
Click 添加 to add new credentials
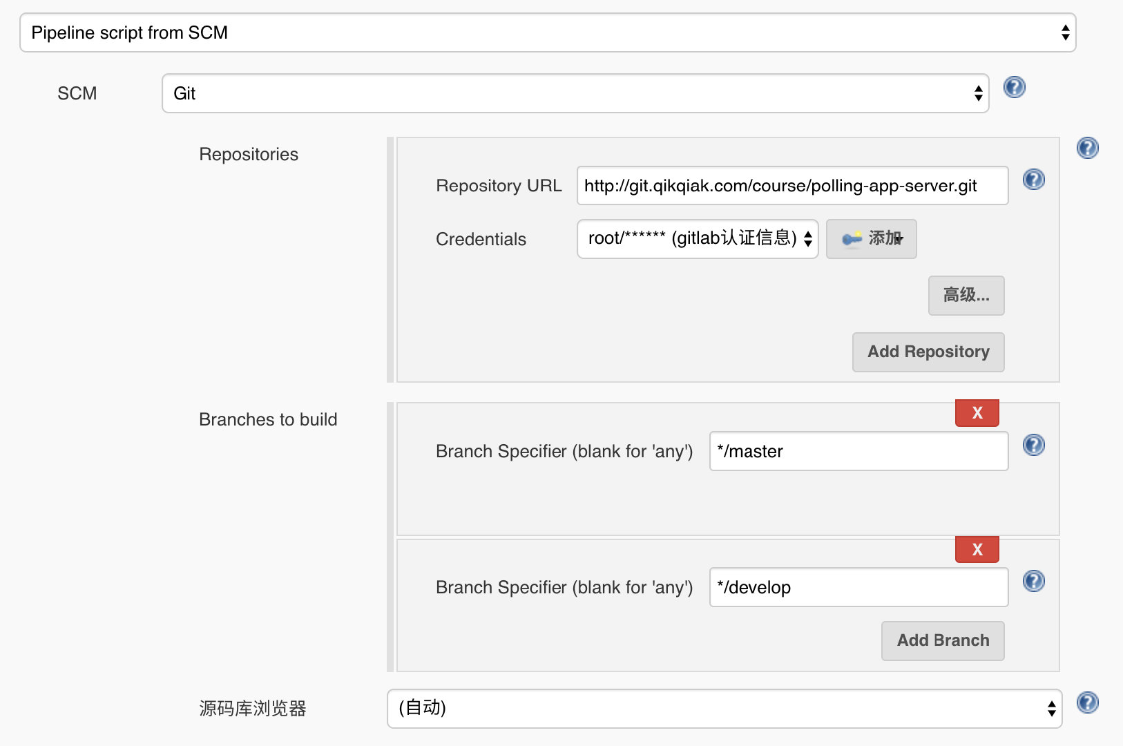tap(871, 239)
